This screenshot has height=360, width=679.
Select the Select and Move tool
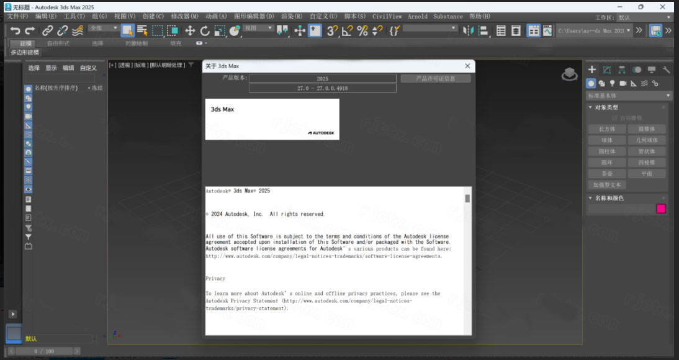click(191, 29)
